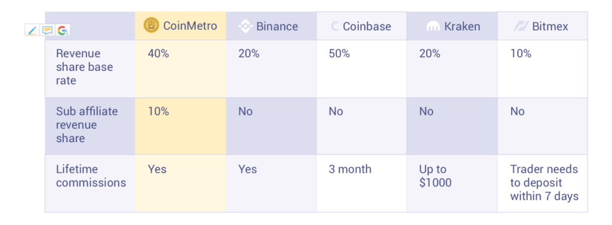The width and height of the screenshot is (612, 225).
Task: Click the Revenue share base rate row label
Action: coord(84,67)
